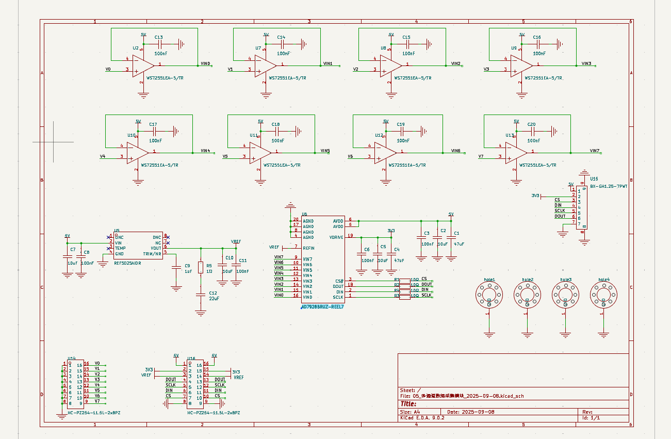Select the U6 ADC chip body
671x439 pixels.
(323, 259)
